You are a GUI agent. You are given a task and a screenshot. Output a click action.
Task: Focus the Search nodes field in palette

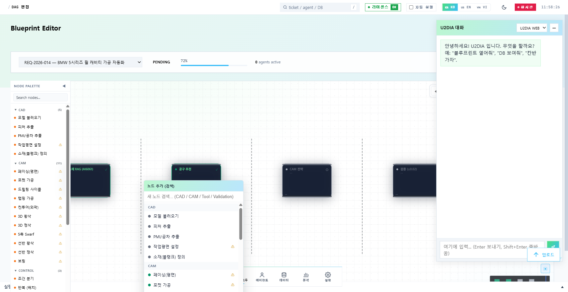[40, 98]
